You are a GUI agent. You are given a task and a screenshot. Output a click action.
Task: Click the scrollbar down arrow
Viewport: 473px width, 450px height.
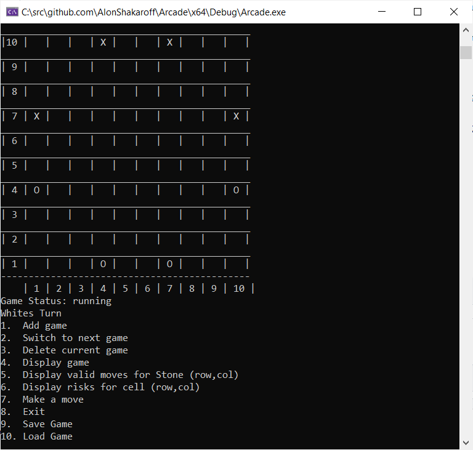click(466, 443)
